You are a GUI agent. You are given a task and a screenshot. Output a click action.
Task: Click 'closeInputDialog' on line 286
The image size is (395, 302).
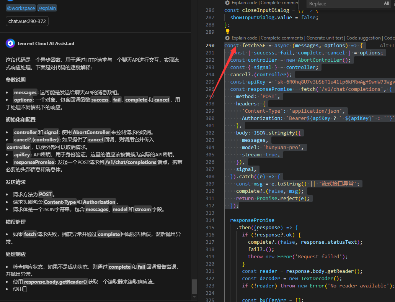pyautogui.click(x=266, y=10)
